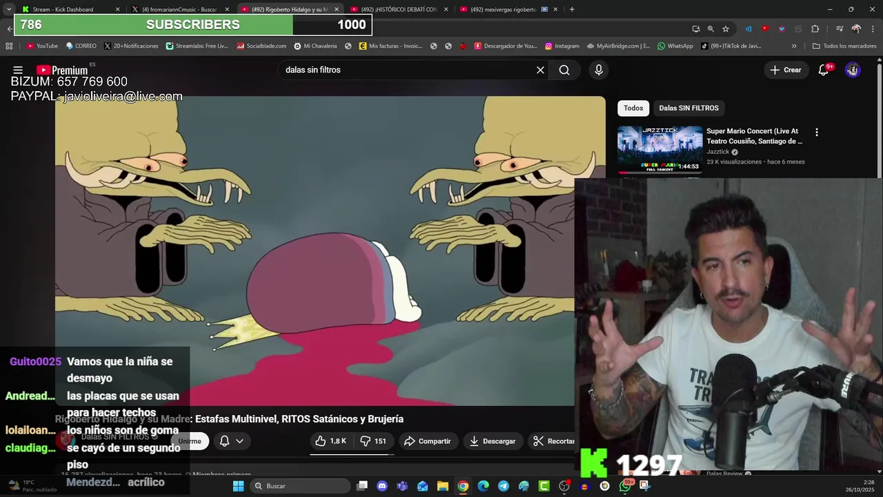Open the Socialblade.com bookmark
883x497 pixels.
261,46
